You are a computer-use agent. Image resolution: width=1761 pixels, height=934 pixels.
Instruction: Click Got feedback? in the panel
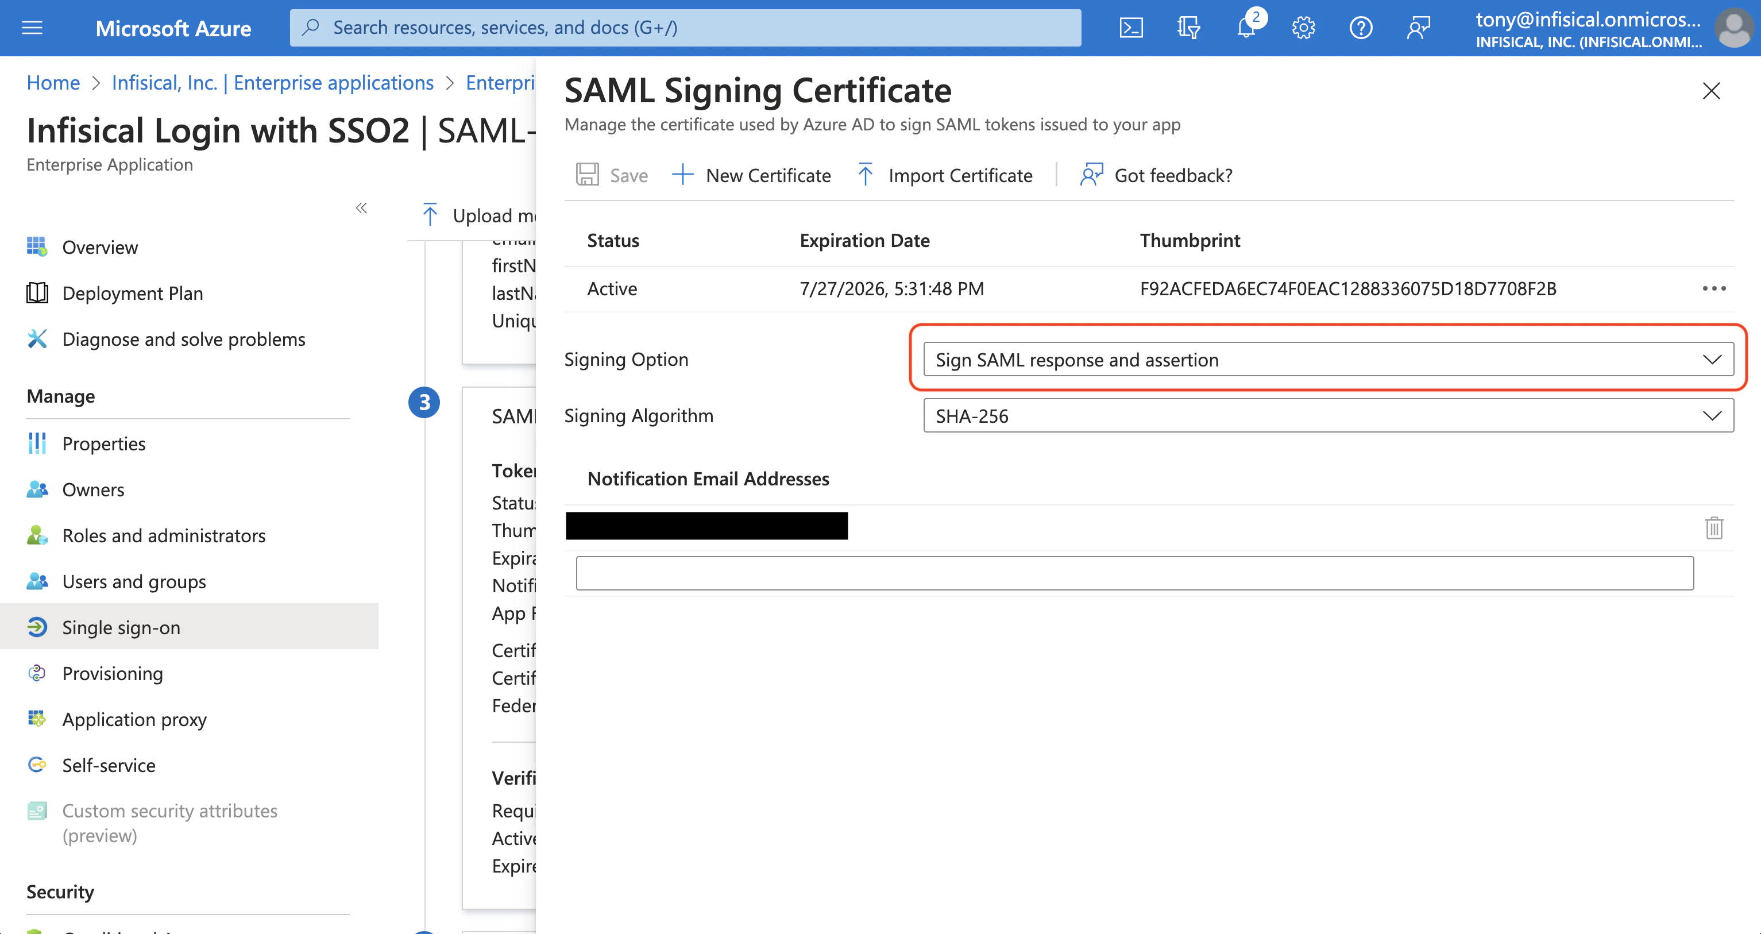click(1156, 175)
